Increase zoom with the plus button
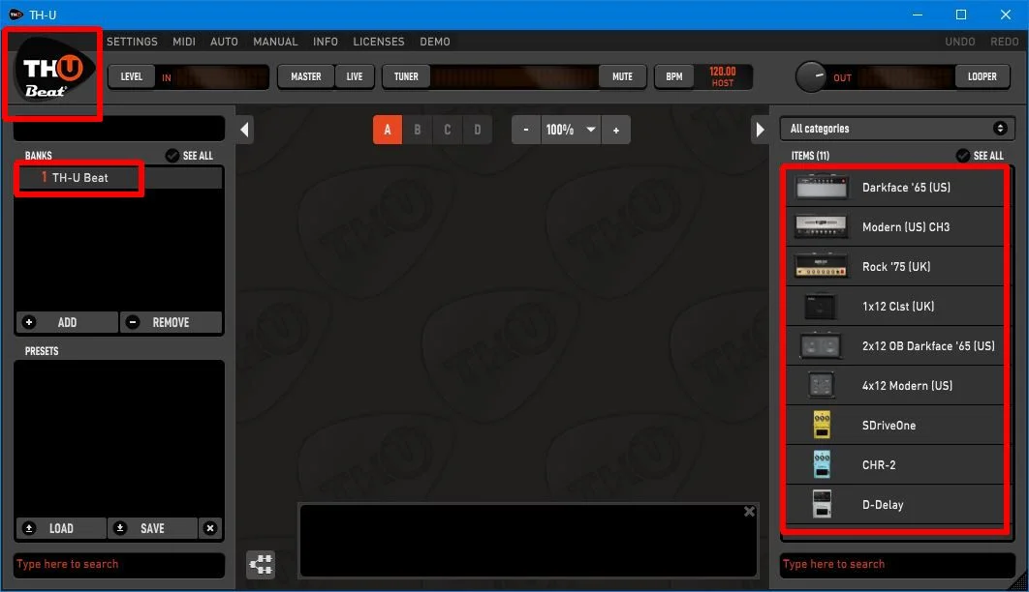 615,130
